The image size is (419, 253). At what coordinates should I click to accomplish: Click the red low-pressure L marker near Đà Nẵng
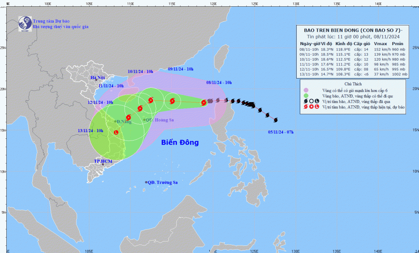[x=116, y=133]
